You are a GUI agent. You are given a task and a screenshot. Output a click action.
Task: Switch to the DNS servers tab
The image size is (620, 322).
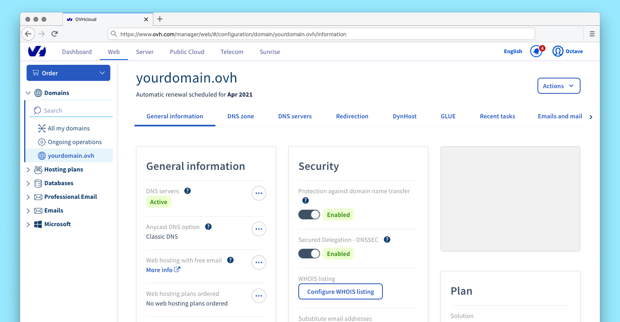[295, 116]
